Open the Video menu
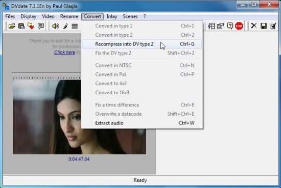 [x=48, y=16]
